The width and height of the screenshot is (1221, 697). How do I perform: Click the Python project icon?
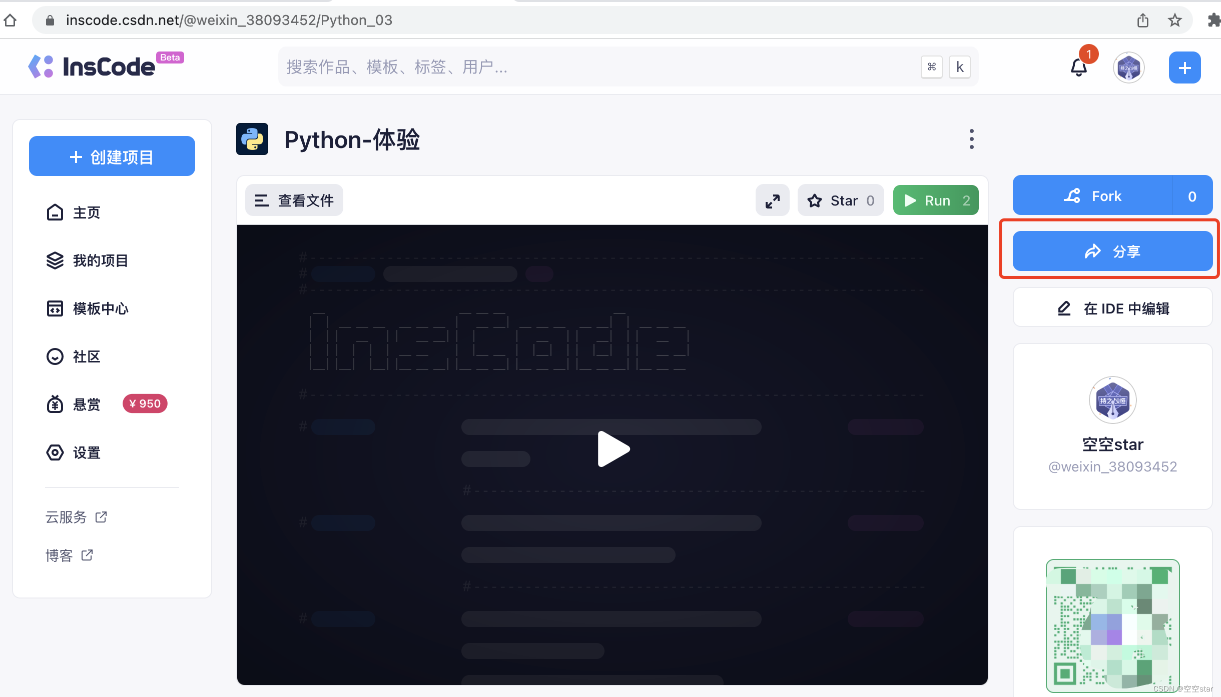pyautogui.click(x=252, y=139)
